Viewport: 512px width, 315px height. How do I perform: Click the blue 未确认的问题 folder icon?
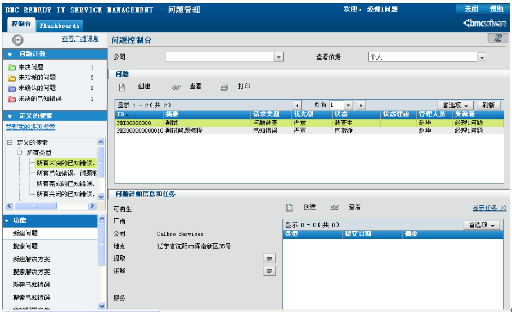tap(12, 88)
